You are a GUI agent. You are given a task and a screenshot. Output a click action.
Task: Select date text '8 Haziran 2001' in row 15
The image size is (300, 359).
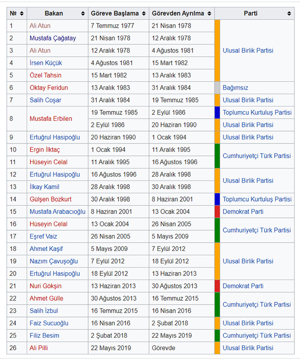coord(111,211)
